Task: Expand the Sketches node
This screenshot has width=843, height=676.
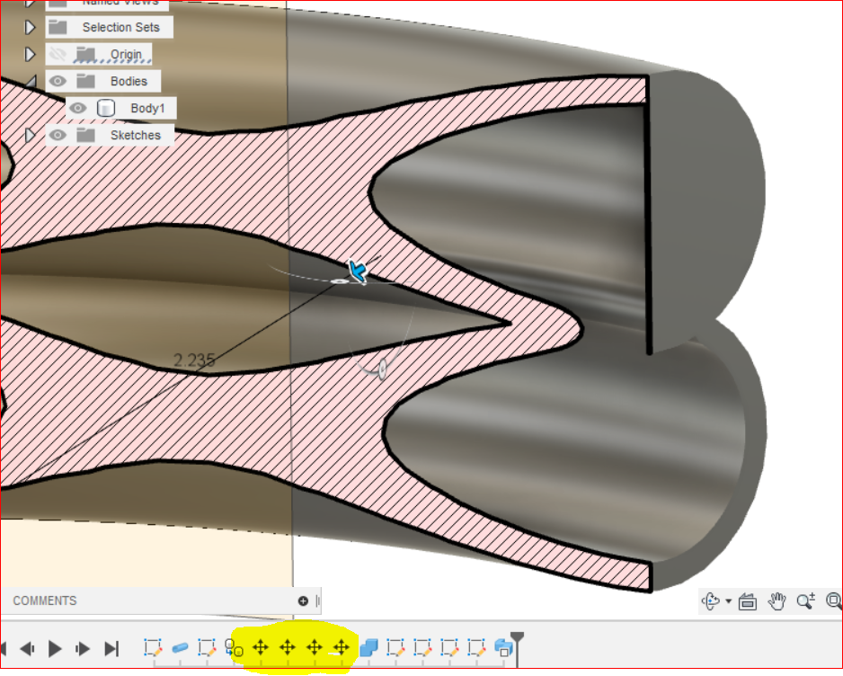Action: [31, 135]
